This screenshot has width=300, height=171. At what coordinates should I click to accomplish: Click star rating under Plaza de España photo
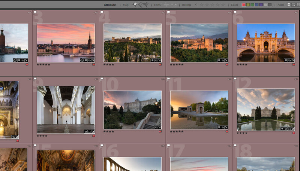coord(242,65)
